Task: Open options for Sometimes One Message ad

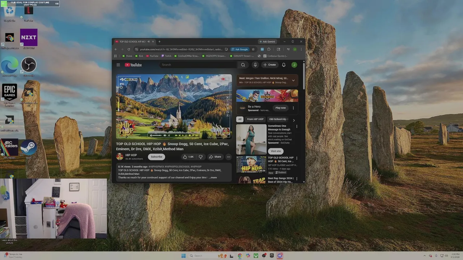Action: (297, 126)
